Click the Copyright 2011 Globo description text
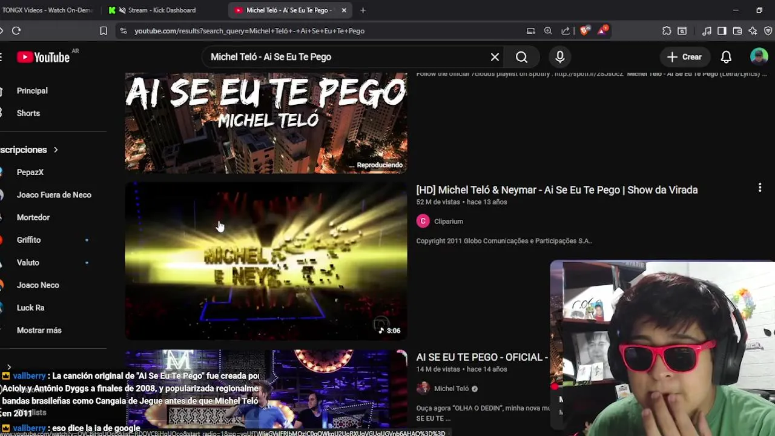The image size is (775, 436). click(x=504, y=241)
